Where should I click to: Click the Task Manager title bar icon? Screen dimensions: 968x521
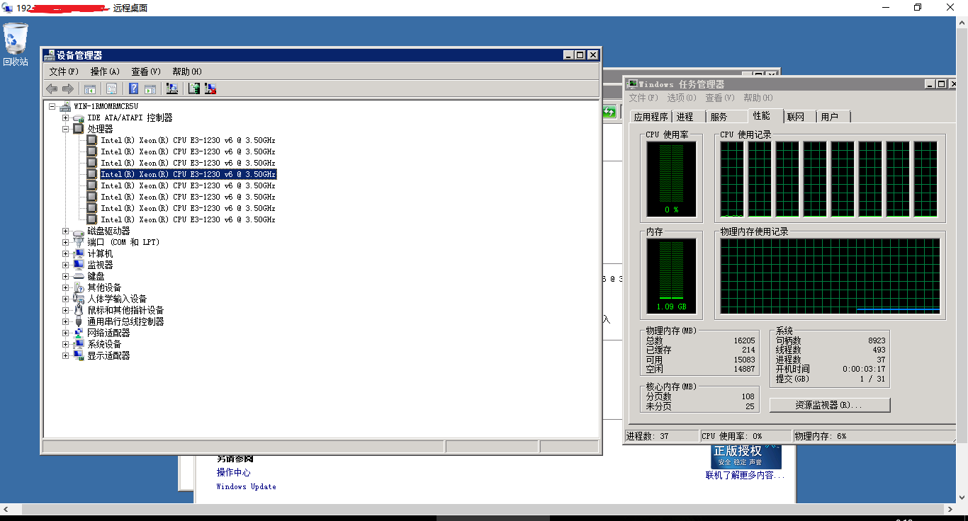point(632,84)
